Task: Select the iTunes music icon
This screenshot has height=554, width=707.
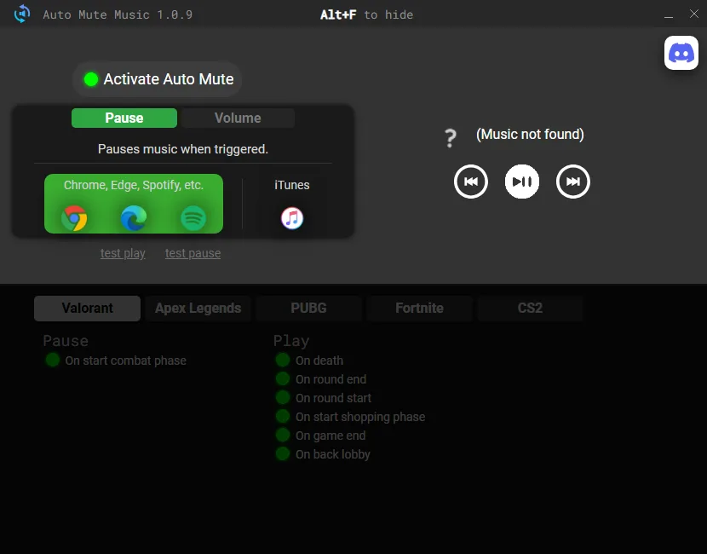Action: click(x=292, y=218)
